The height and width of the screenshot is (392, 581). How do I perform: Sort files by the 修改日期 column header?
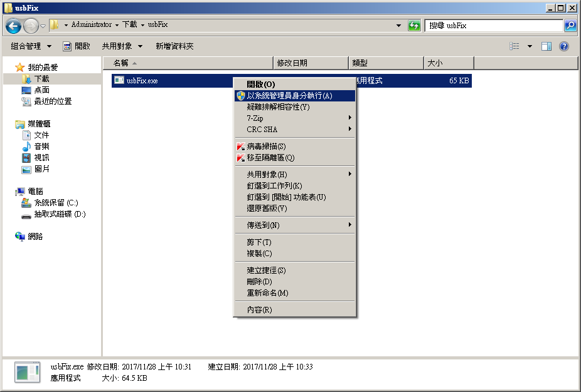point(311,63)
